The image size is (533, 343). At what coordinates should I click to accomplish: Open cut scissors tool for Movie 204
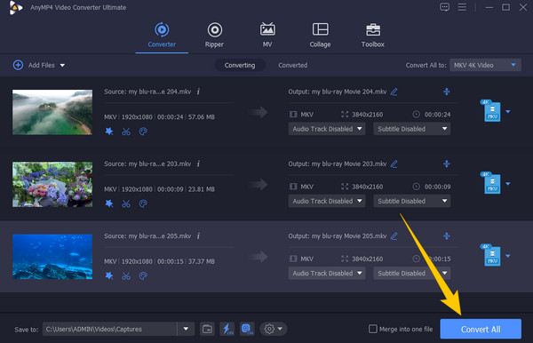[126, 132]
